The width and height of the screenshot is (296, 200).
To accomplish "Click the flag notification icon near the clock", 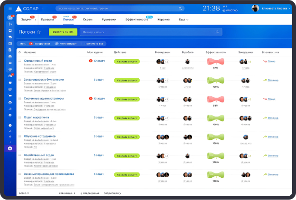I will click(225, 7).
